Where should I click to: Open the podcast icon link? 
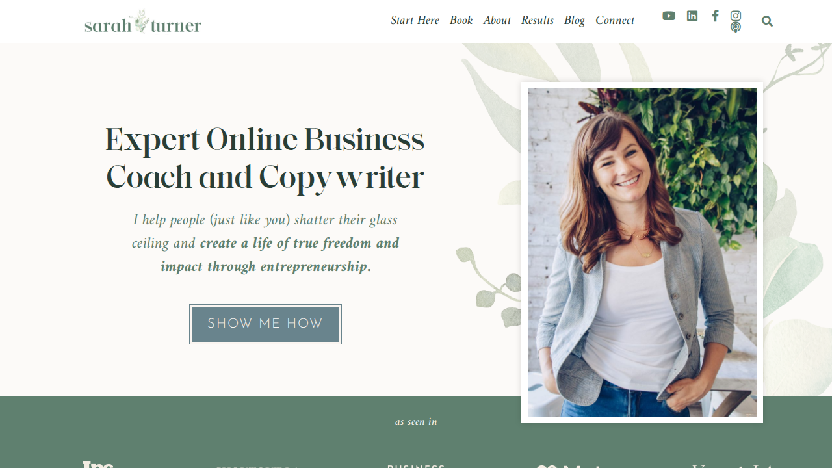(736, 27)
